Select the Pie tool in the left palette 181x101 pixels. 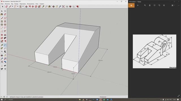coord(5,31)
